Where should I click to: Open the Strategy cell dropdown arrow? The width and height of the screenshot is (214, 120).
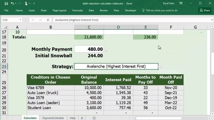(x=160, y=67)
